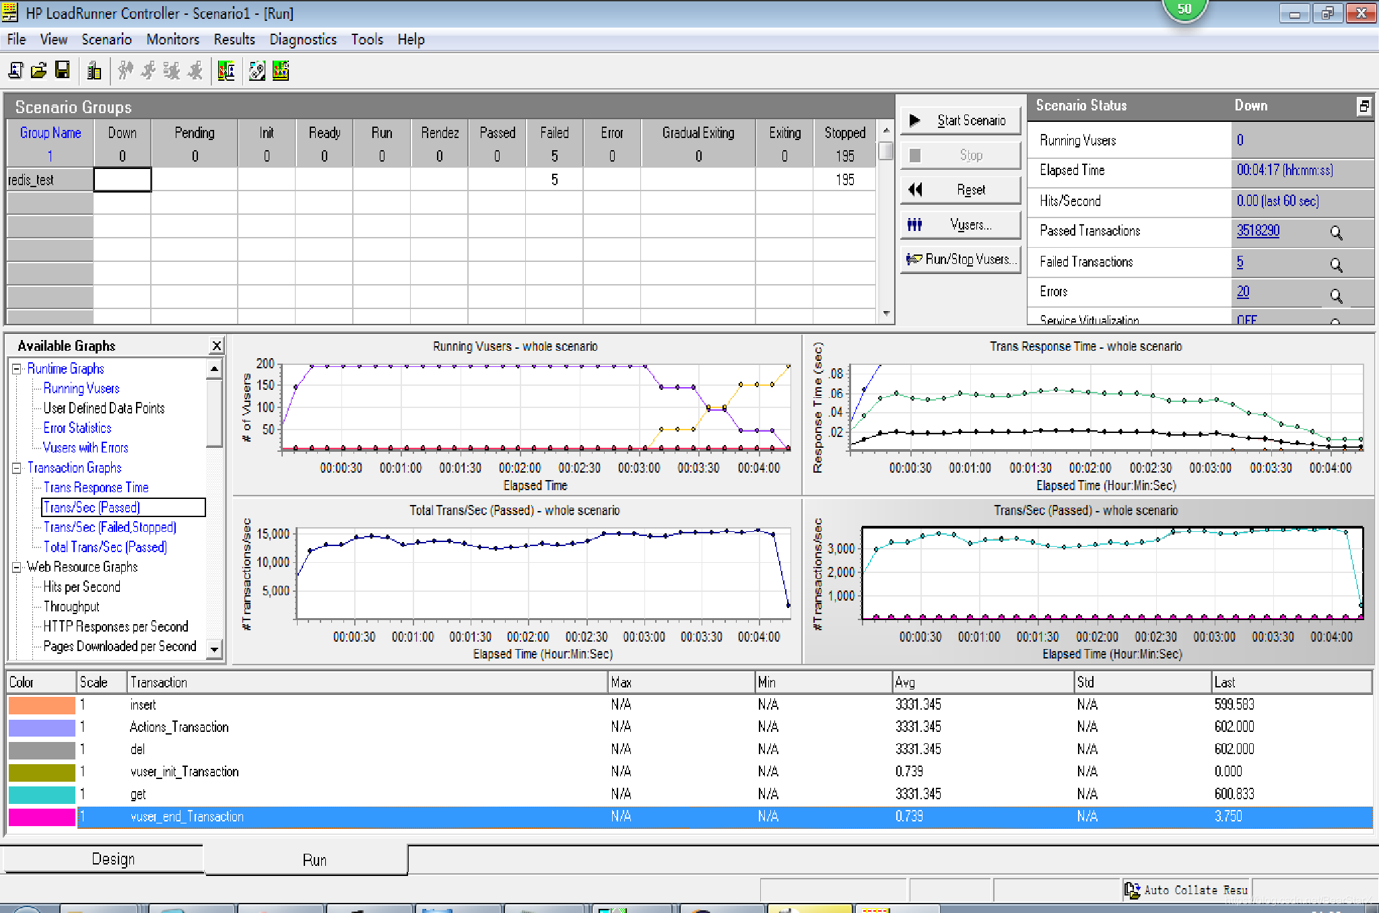
Task: Click the Trans Response Time graph pane
Action: (x=1088, y=413)
